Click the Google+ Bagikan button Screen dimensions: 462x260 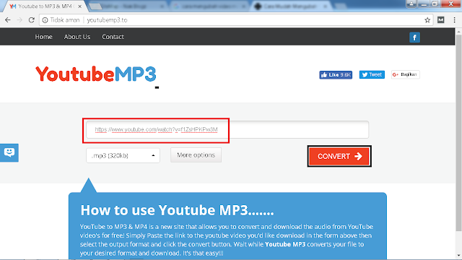coord(406,74)
